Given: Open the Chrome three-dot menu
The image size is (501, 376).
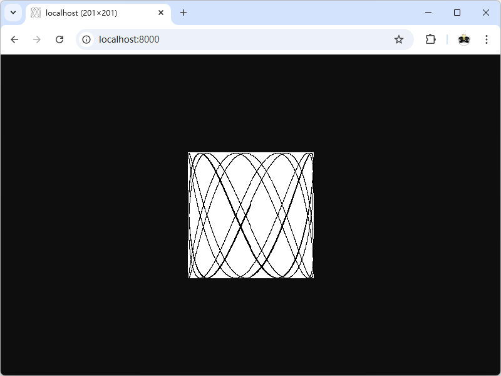Looking at the screenshot, I should [x=487, y=39].
